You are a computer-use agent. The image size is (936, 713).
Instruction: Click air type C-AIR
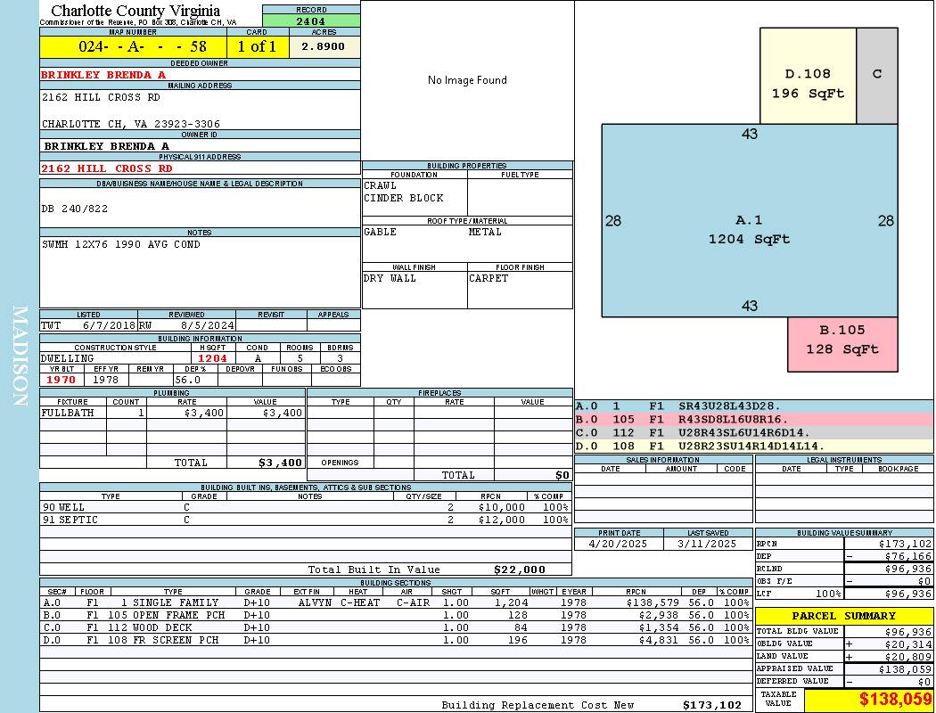[413, 602]
